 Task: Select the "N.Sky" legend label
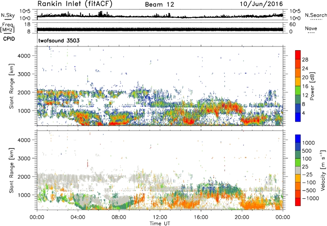8,15
